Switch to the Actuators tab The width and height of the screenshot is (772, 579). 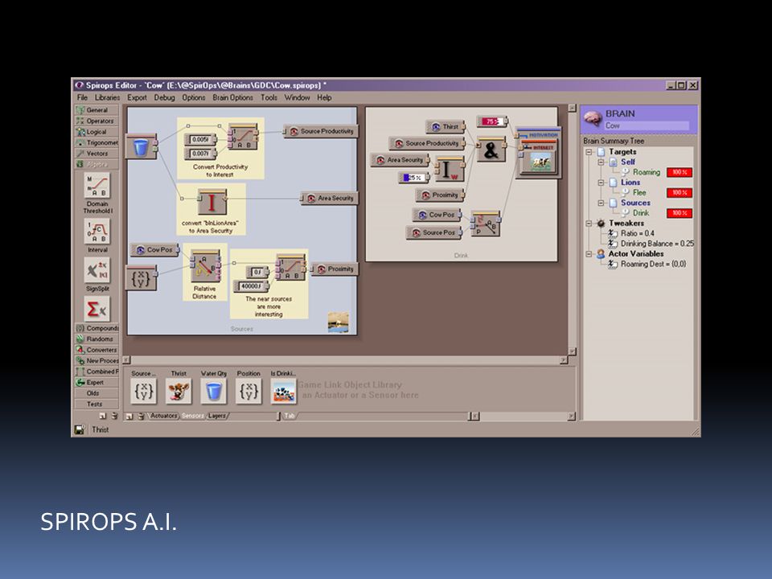coord(163,416)
